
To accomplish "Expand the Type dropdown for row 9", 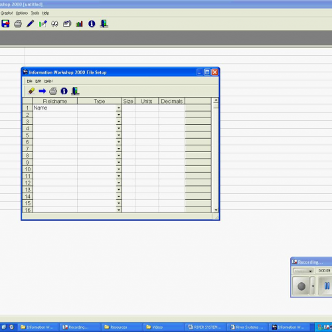I will (119, 162).
